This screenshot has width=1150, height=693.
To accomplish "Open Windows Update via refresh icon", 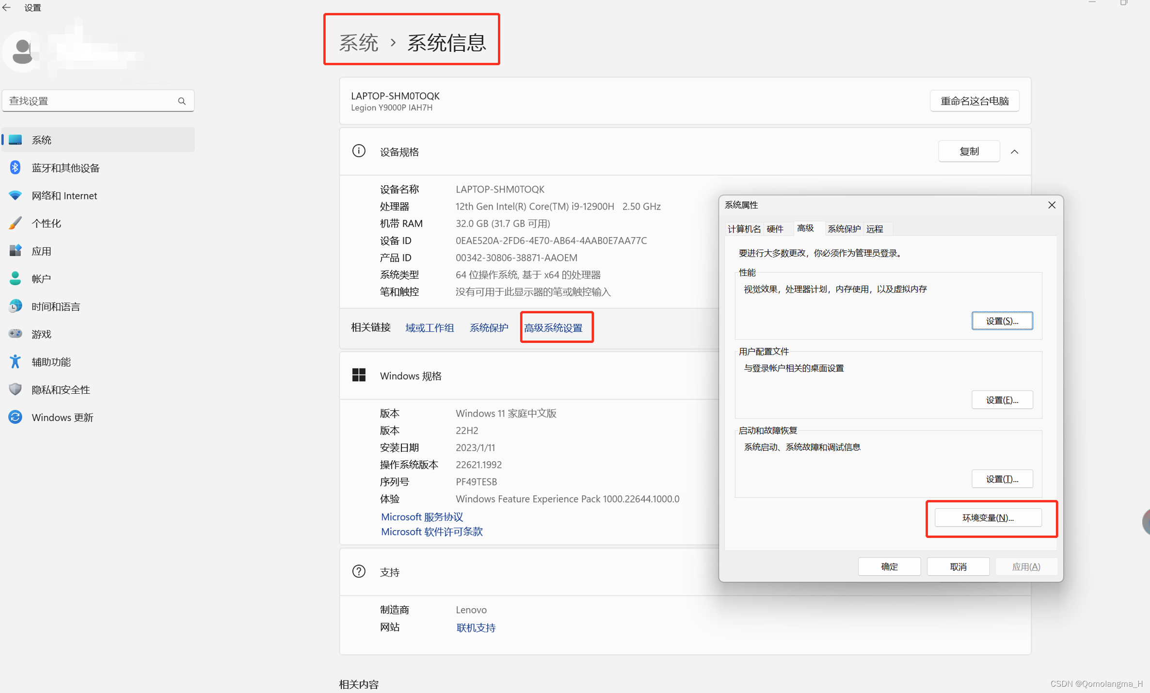I will click(x=15, y=417).
